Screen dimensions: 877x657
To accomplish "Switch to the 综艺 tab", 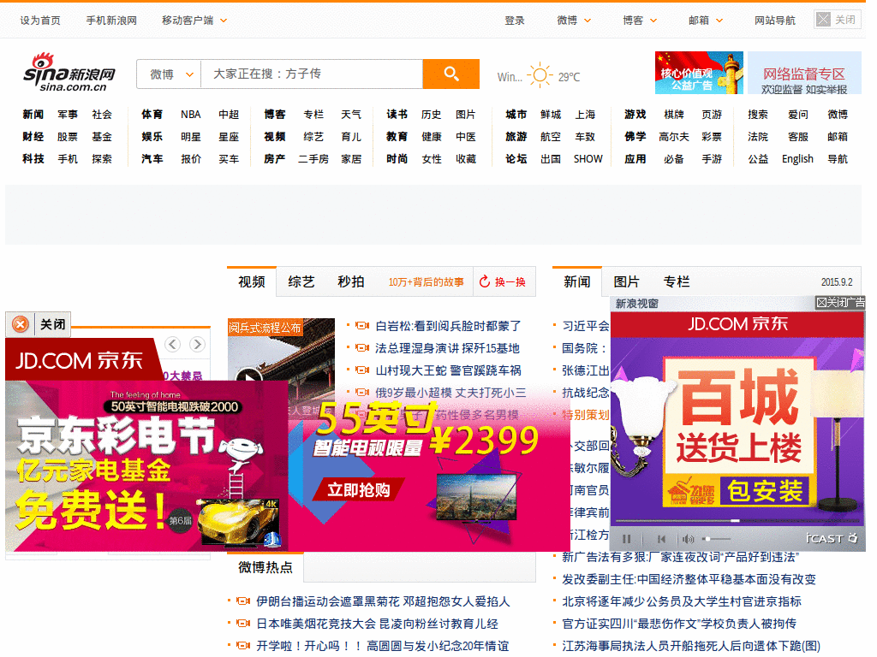I will (301, 281).
